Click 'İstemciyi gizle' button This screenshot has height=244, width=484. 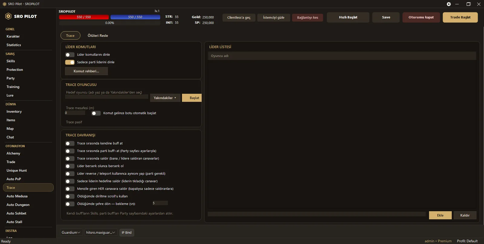(x=274, y=18)
